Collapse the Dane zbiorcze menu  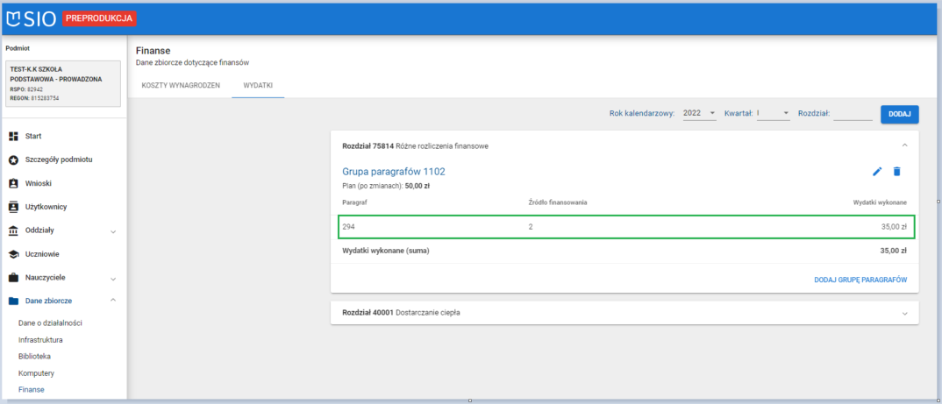[x=113, y=301]
